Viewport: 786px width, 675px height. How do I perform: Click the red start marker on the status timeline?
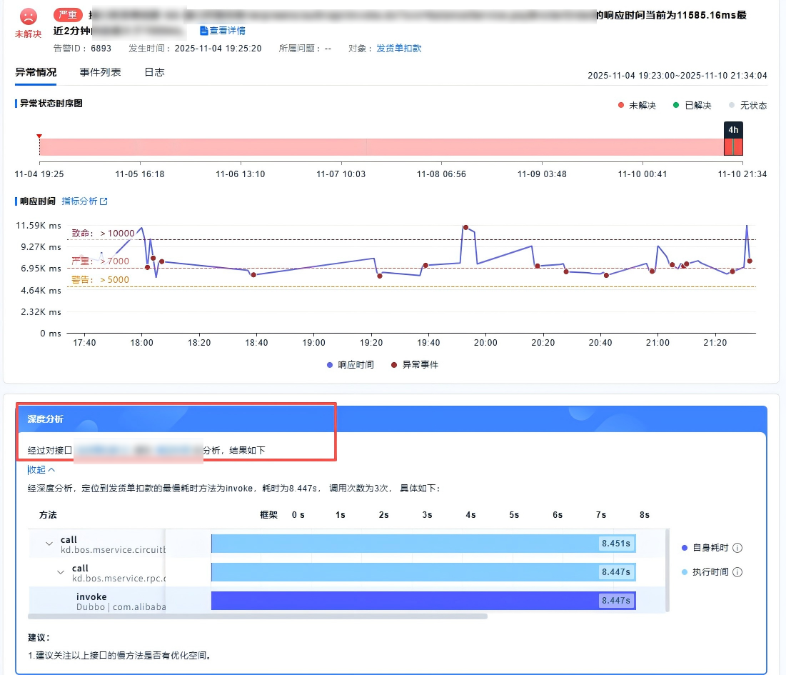pyautogui.click(x=39, y=136)
